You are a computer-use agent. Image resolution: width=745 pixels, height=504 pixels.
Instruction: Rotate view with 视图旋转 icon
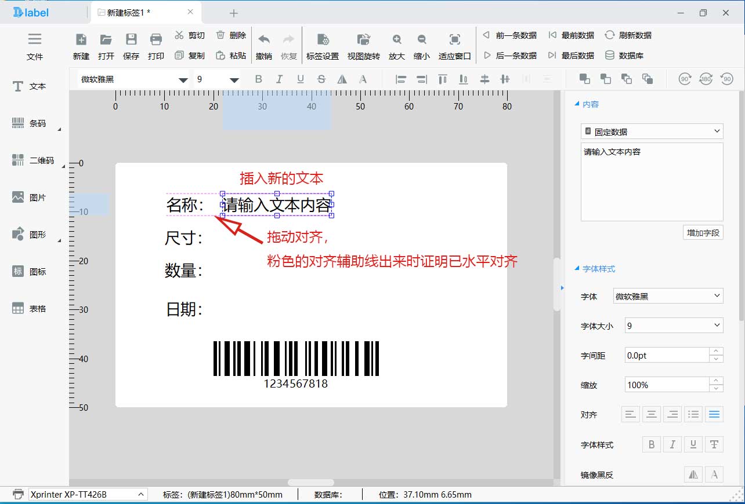pyautogui.click(x=363, y=46)
